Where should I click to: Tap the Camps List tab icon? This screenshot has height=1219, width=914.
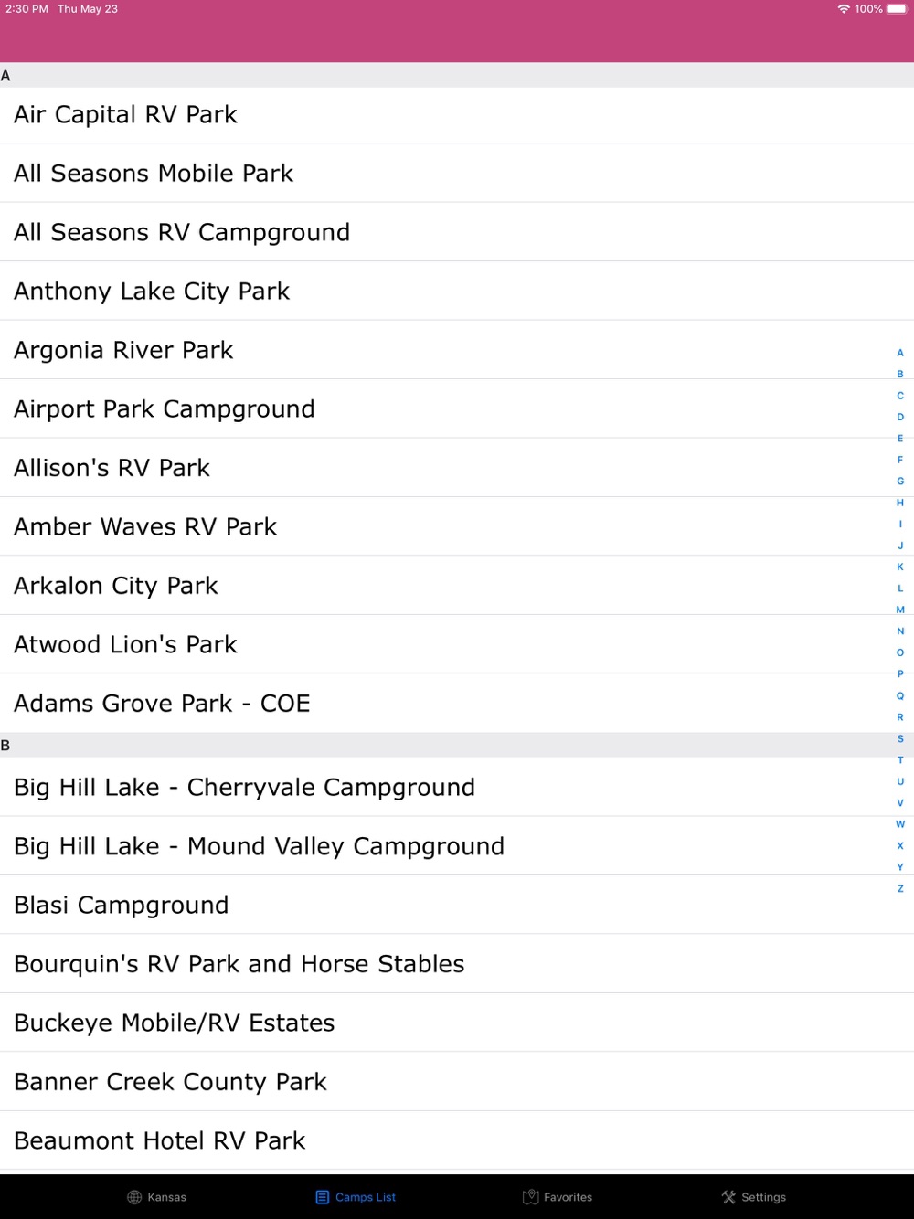(322, 1197)
